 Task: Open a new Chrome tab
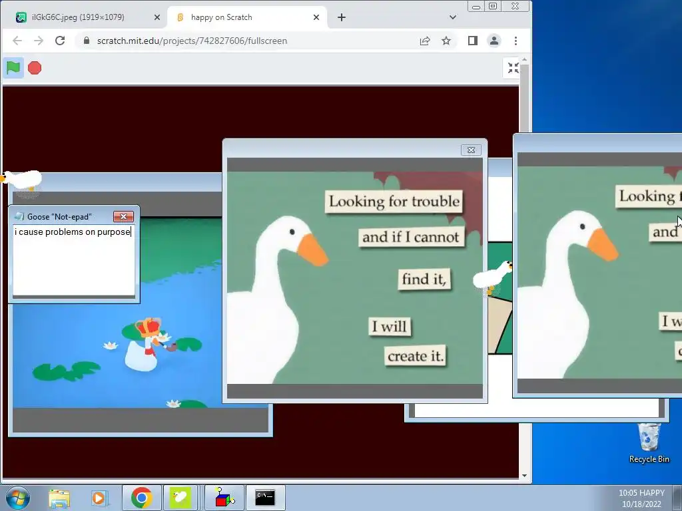click(342, 17)
